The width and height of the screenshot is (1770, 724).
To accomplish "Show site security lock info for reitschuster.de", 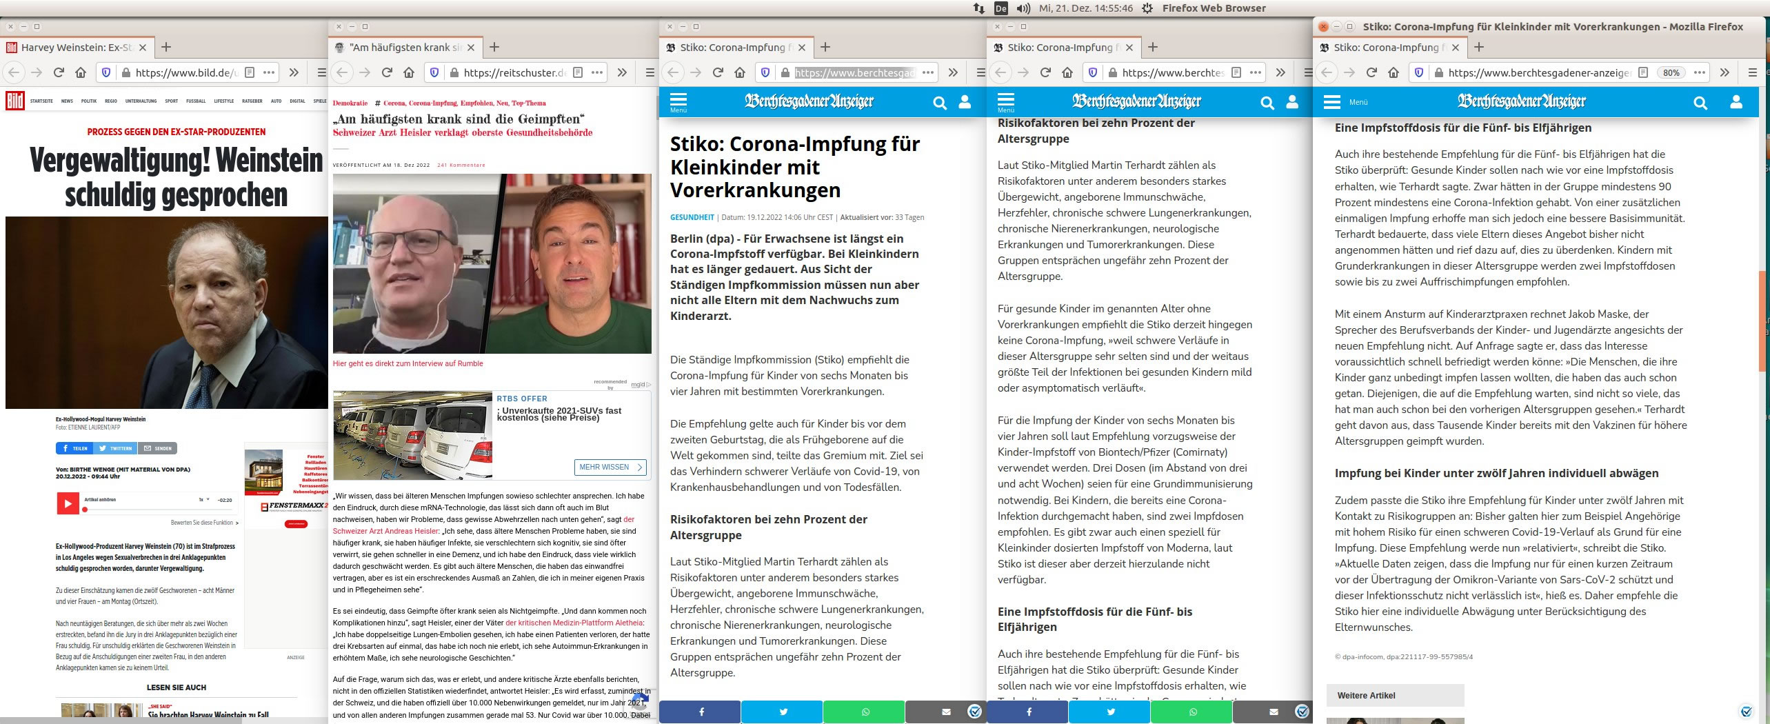I will pyautogui.click(x=453, y=72).
